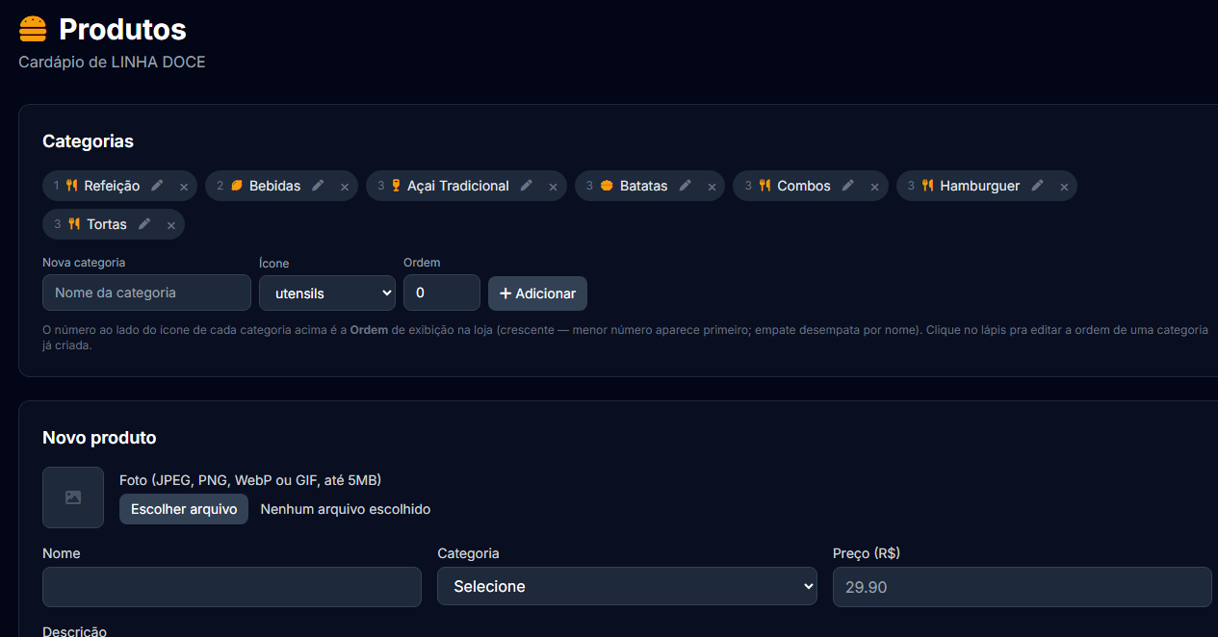
Task: Open the Ícone dropdown showing utensils
Action: (327, 293)
